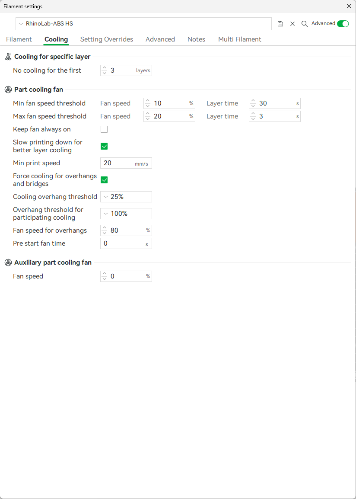Click the delete preset X icon
356x499 pixels.
[292, 24]
